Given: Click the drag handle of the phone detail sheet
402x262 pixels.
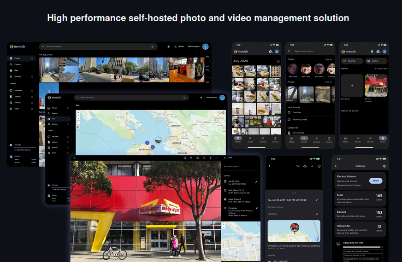Looking at the screenshot, I should pos(294,193).
